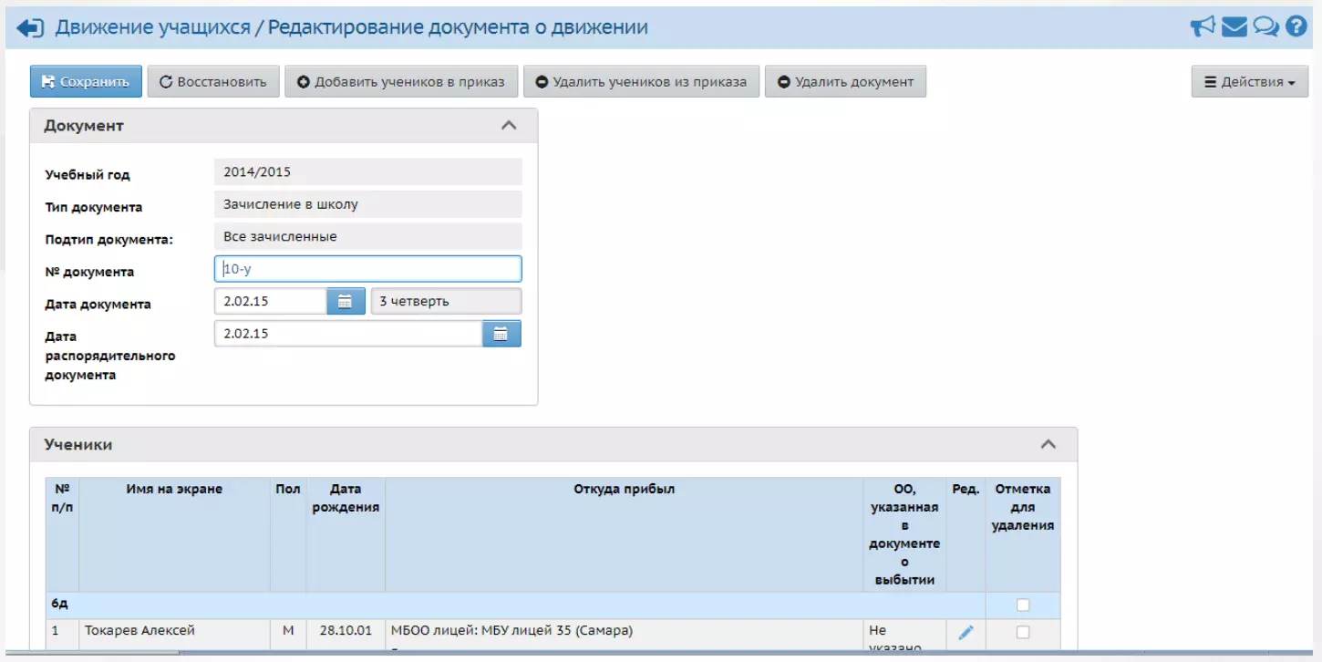
Task: Click the 6д class group row
Action: (x=515, y=605)
